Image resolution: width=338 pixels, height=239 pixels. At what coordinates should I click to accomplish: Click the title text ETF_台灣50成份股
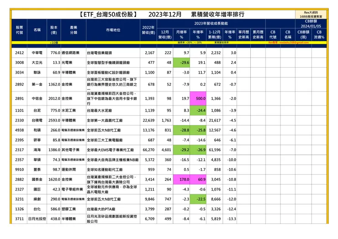point(108,15)
